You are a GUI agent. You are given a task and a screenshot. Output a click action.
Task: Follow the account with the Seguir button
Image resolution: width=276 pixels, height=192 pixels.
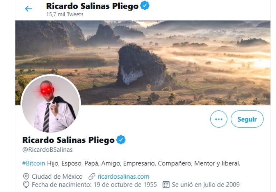click(x=247, y=119)
